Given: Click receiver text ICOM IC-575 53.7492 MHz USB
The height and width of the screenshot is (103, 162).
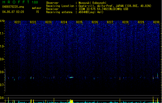Looking at the screenshot, I should [x=104, y=9].
